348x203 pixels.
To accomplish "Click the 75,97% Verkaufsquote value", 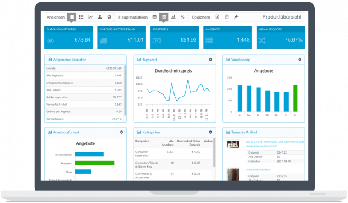I will [x=294, y=40].
